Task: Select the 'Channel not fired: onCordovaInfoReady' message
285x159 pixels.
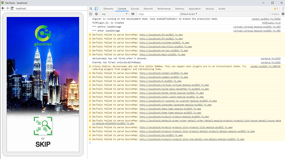Action: point(116,62)
